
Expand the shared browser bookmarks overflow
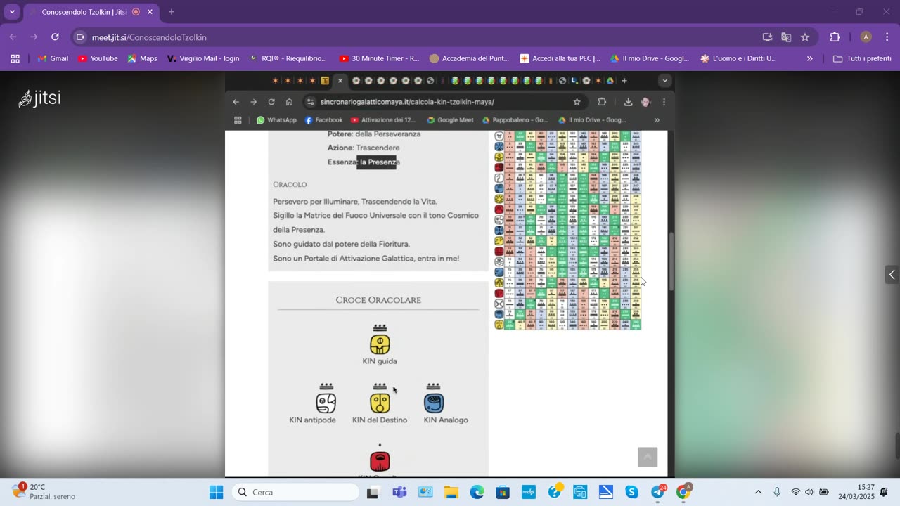657,120
